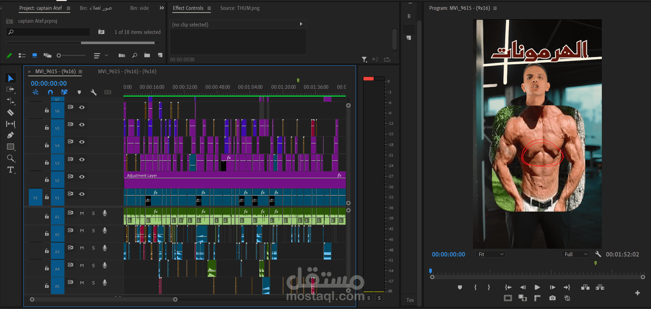Toggle timeline snapping magnet icon
651x309 pixels.
51,92
